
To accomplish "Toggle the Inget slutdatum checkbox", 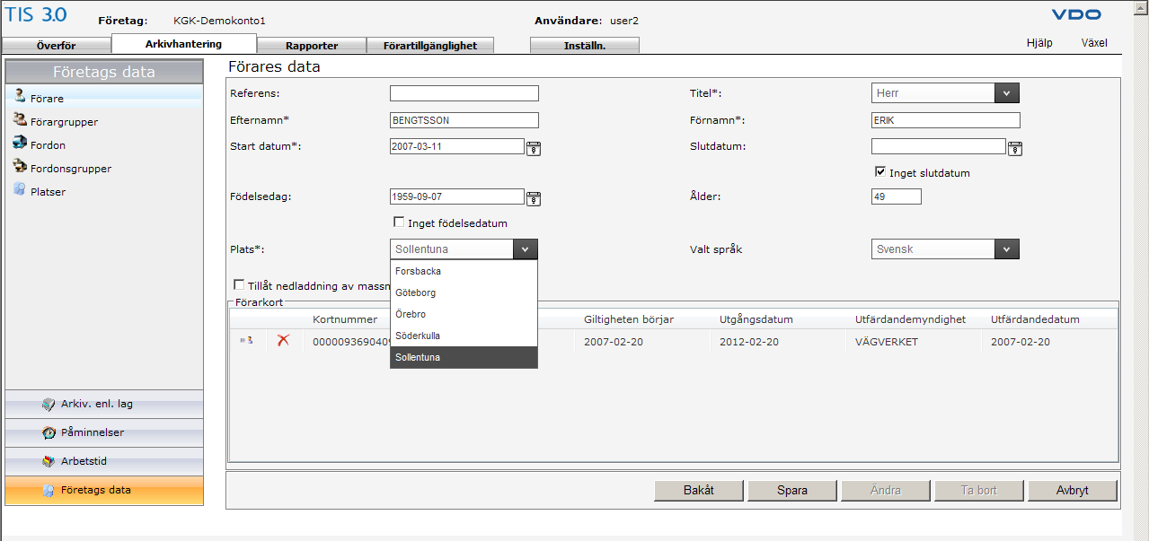I will point(880,172).
